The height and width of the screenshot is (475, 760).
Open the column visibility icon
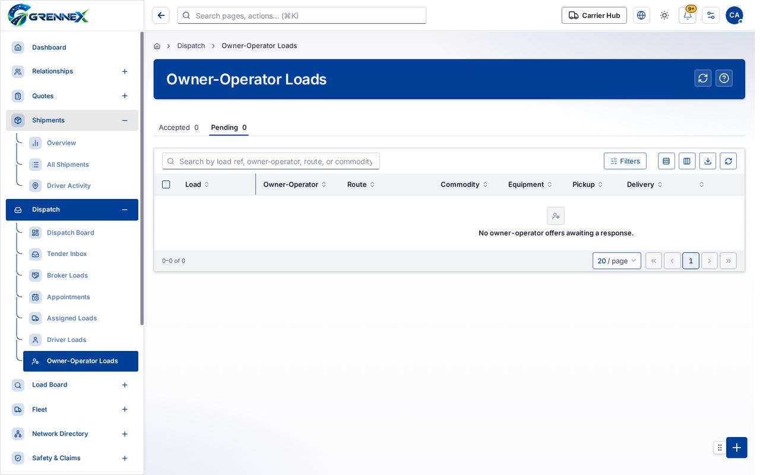click(687, 161)
